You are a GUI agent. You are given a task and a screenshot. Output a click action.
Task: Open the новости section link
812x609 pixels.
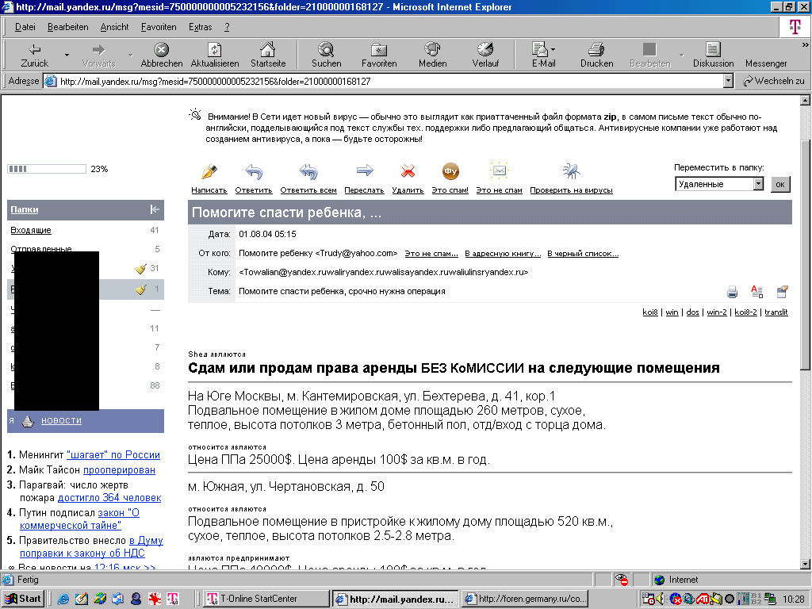click(61, 420)
